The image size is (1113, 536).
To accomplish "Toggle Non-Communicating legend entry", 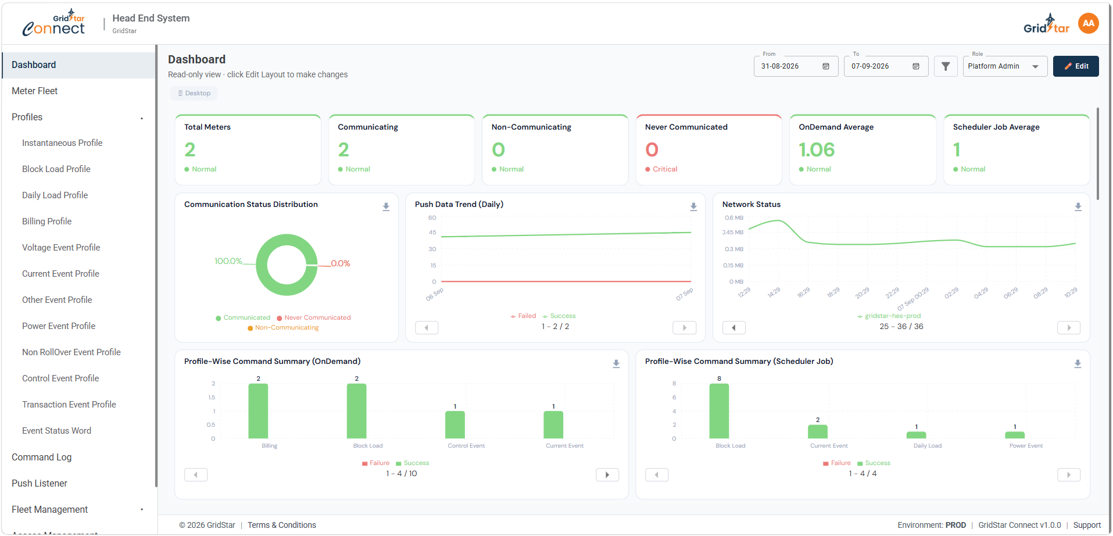I will [284, 328].
